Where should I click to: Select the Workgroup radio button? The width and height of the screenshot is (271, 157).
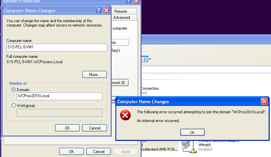(x=13, y=106)
